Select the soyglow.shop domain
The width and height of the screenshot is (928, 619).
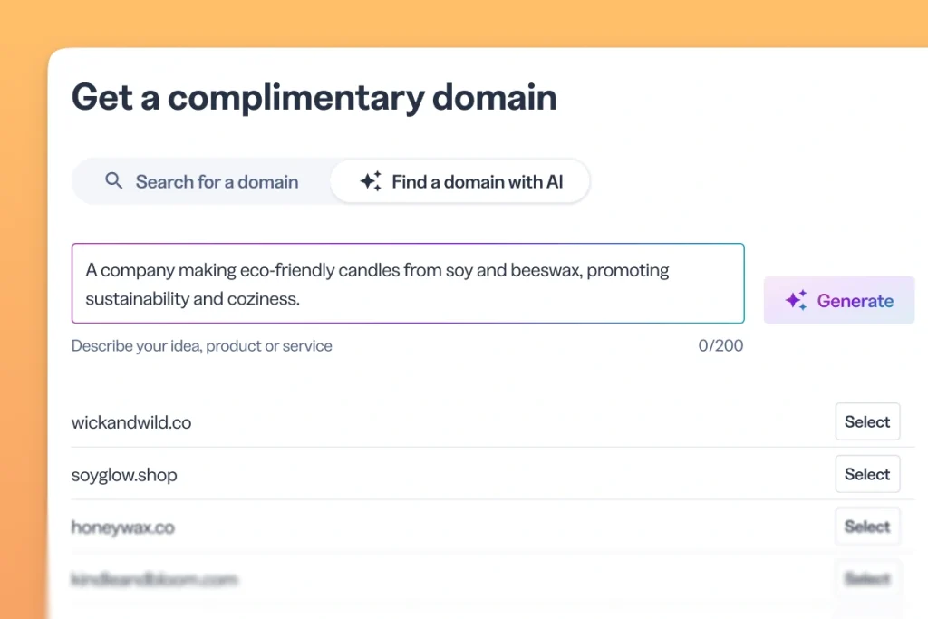[867, 474]
